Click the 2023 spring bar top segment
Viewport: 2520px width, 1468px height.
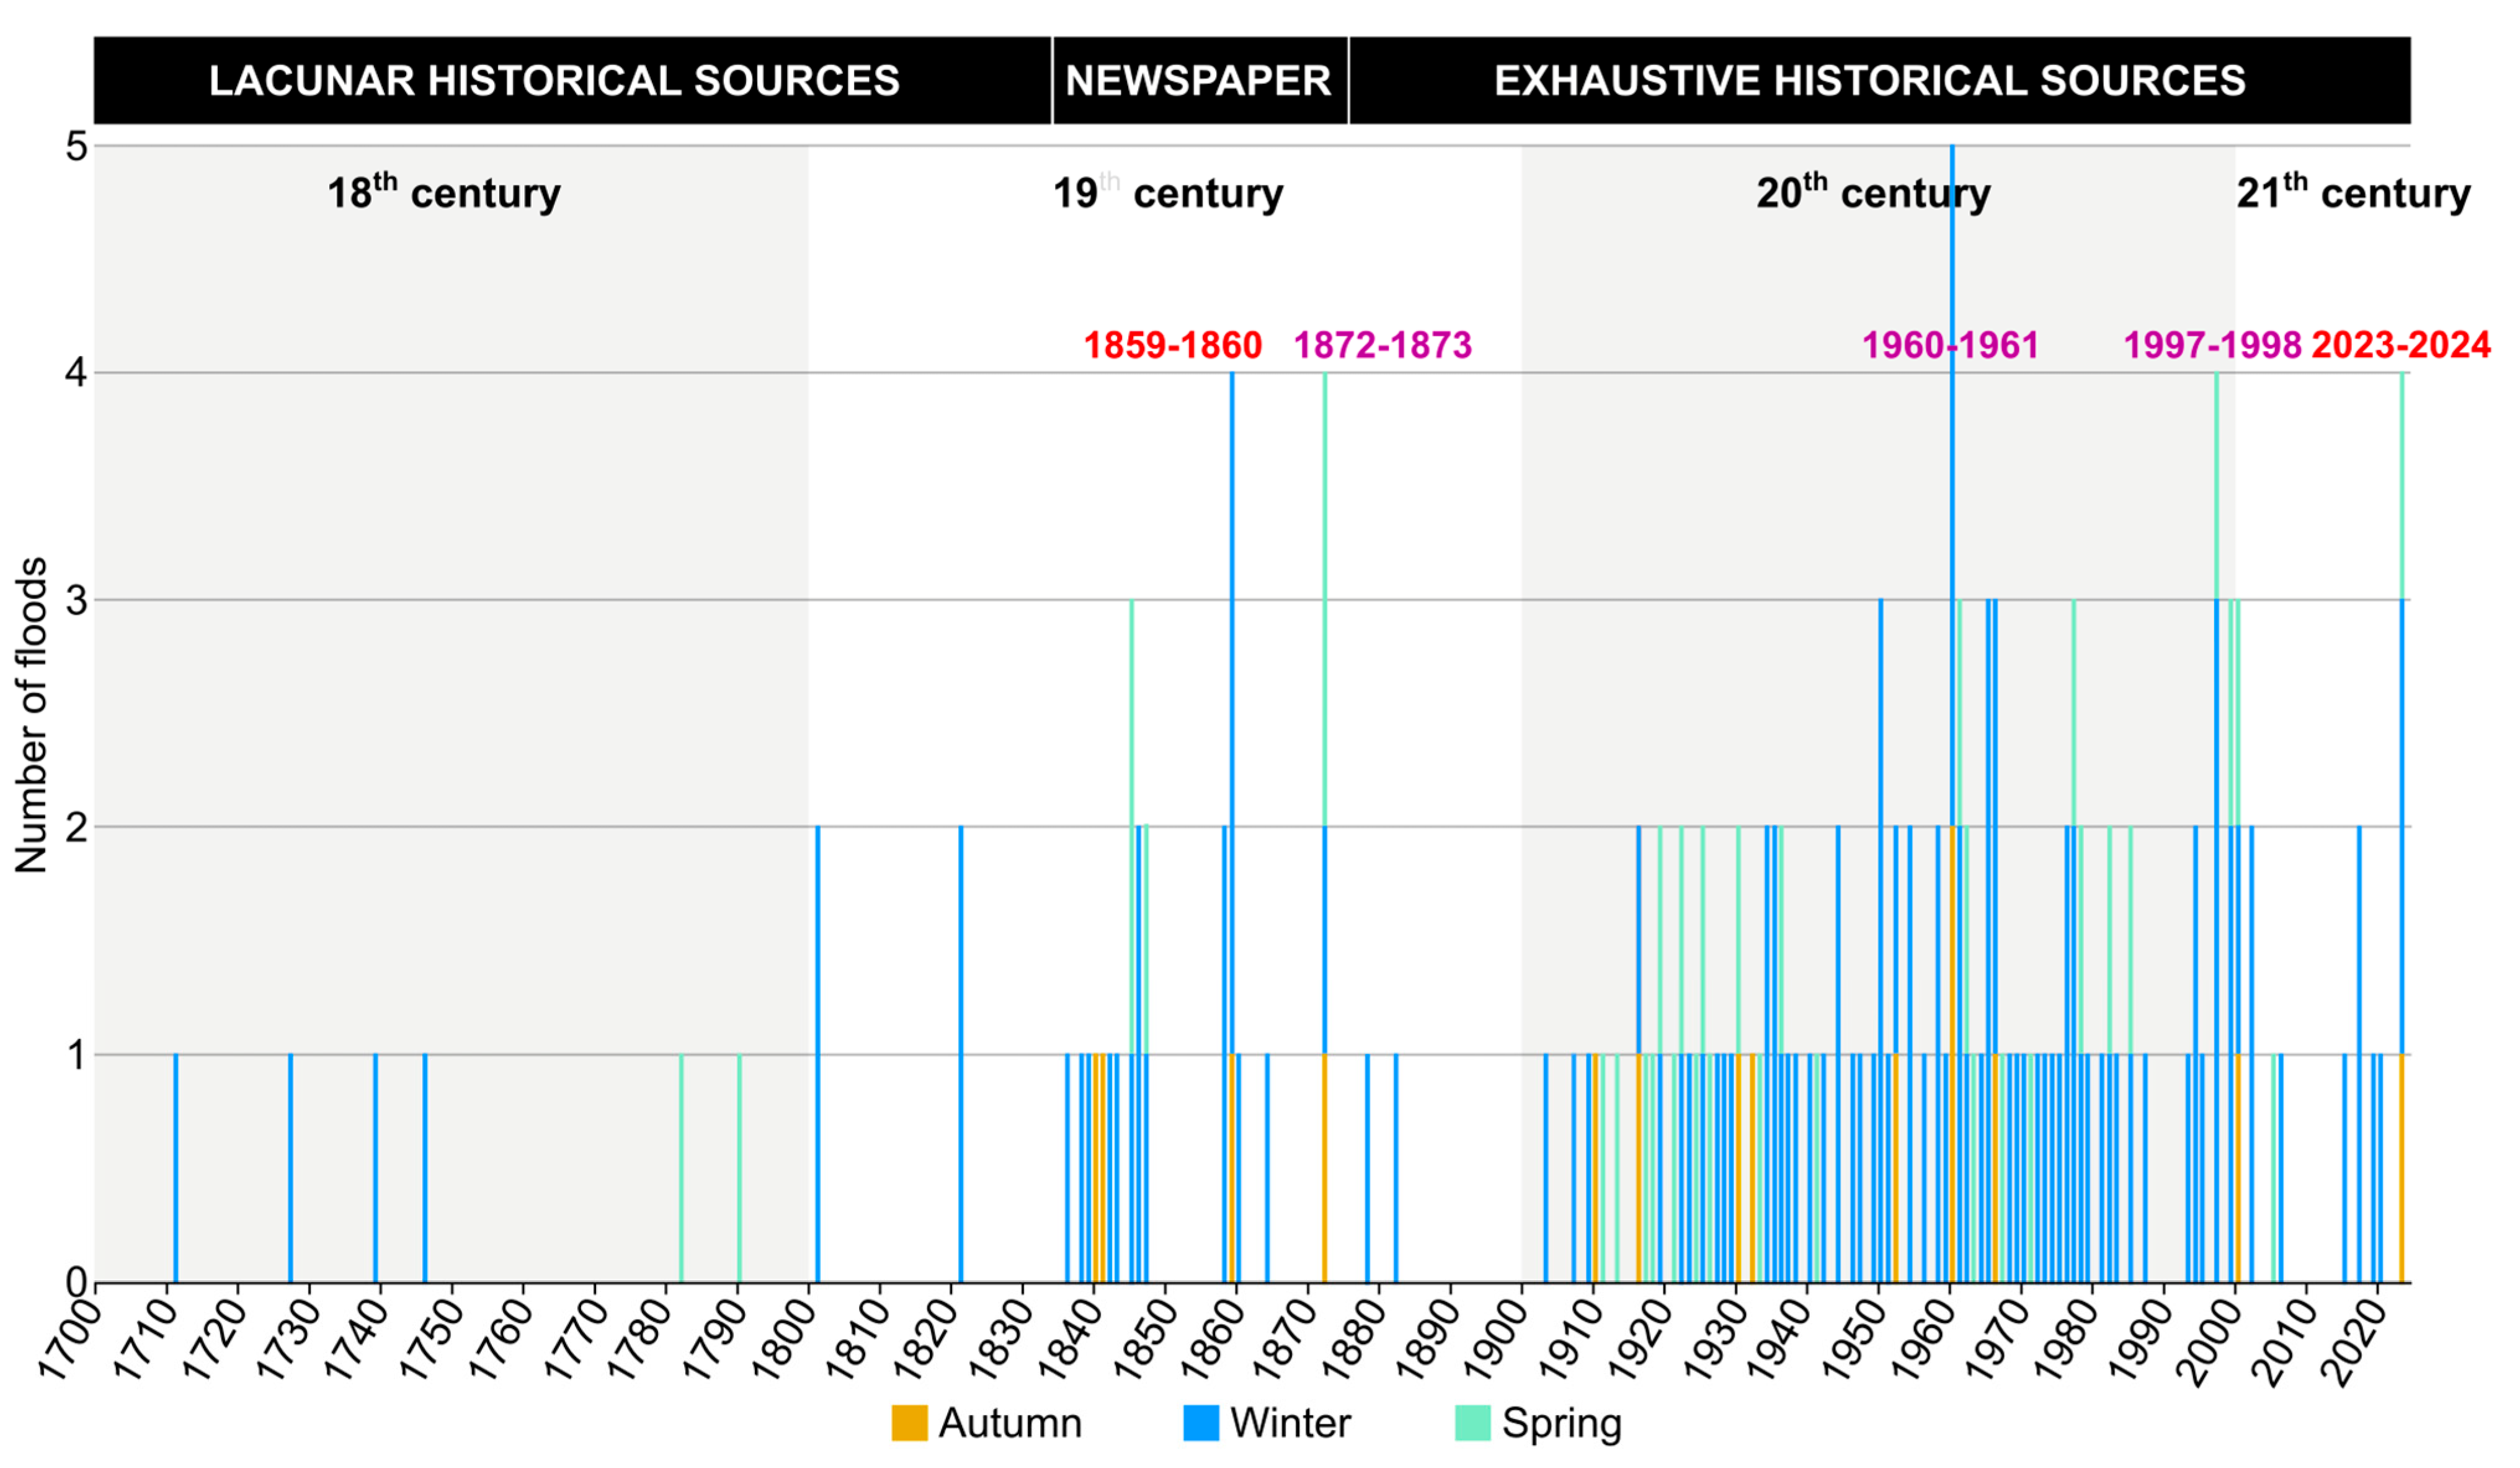click(x=2402, y=486)
